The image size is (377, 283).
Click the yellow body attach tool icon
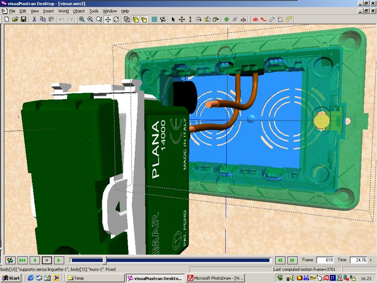click(x=207, y=19)
